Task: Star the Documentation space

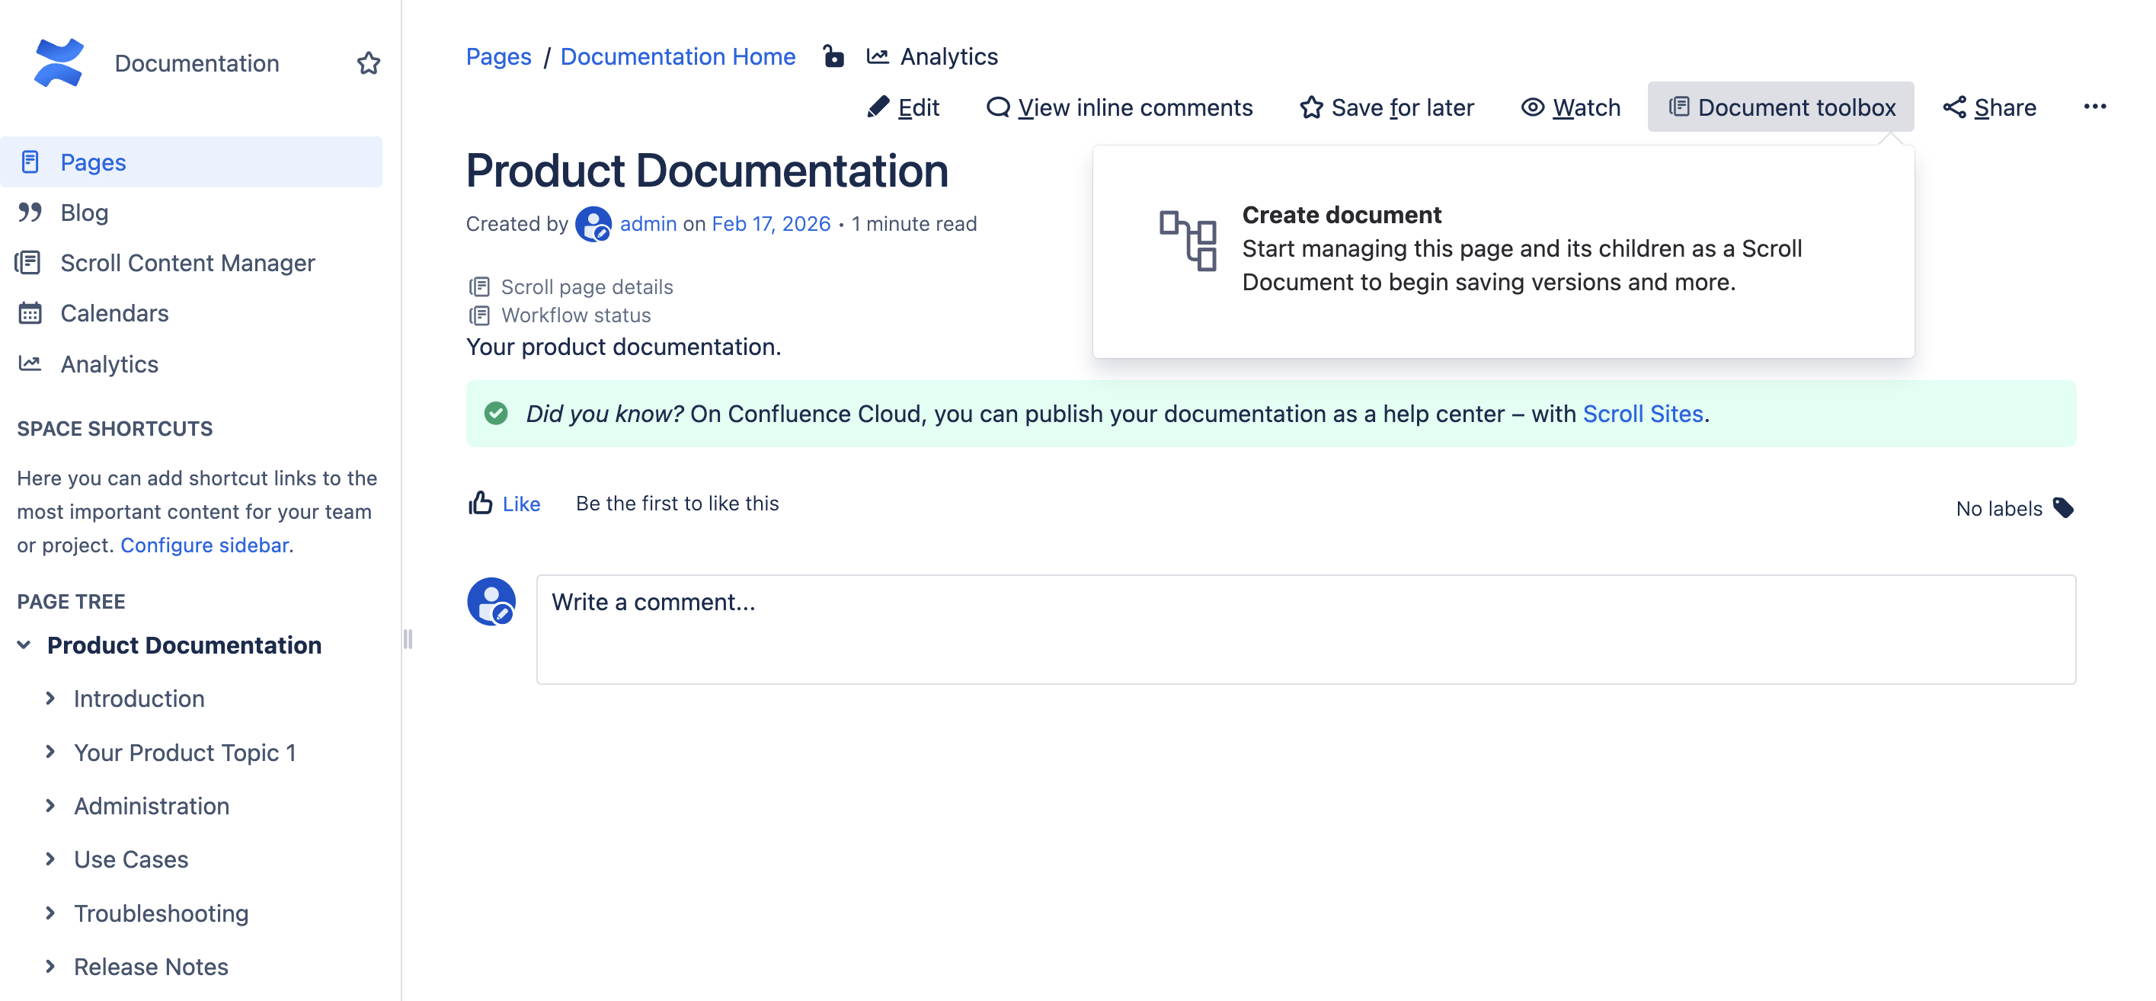Action: click(369, 62)
